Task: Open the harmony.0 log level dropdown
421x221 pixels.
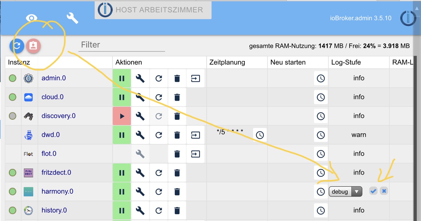Action: click(345, 191)
